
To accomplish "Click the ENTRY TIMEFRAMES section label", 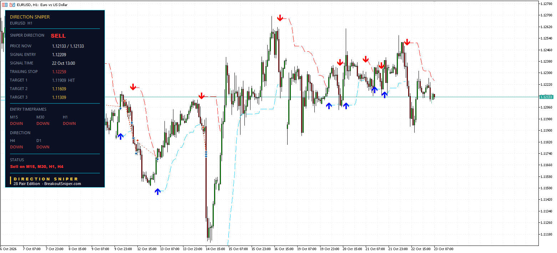I will tap(28, 110).
